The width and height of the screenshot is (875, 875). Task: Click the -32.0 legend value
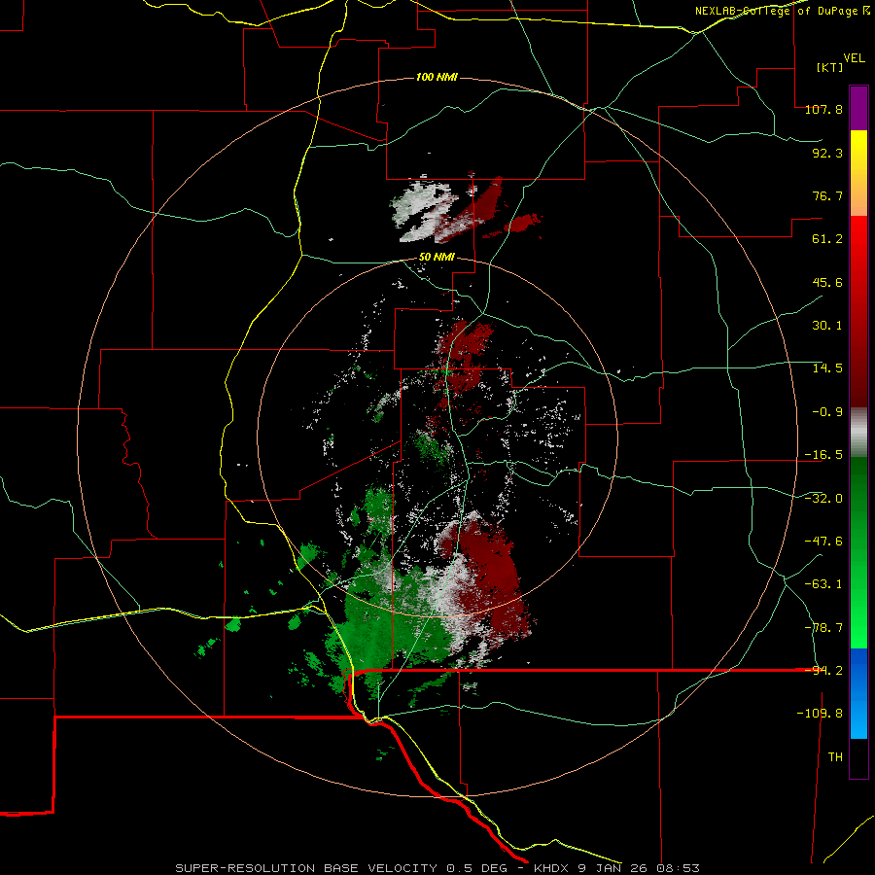coord(823,499)
